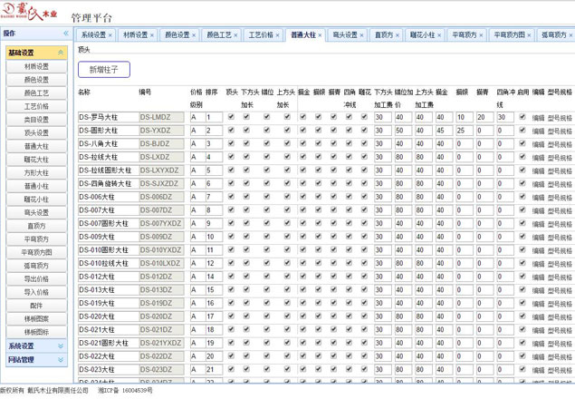Open 雕花大柱 in the sidebar
Image resolution: width=575 pixels, height=399 pixels.
tap(36, 160)
